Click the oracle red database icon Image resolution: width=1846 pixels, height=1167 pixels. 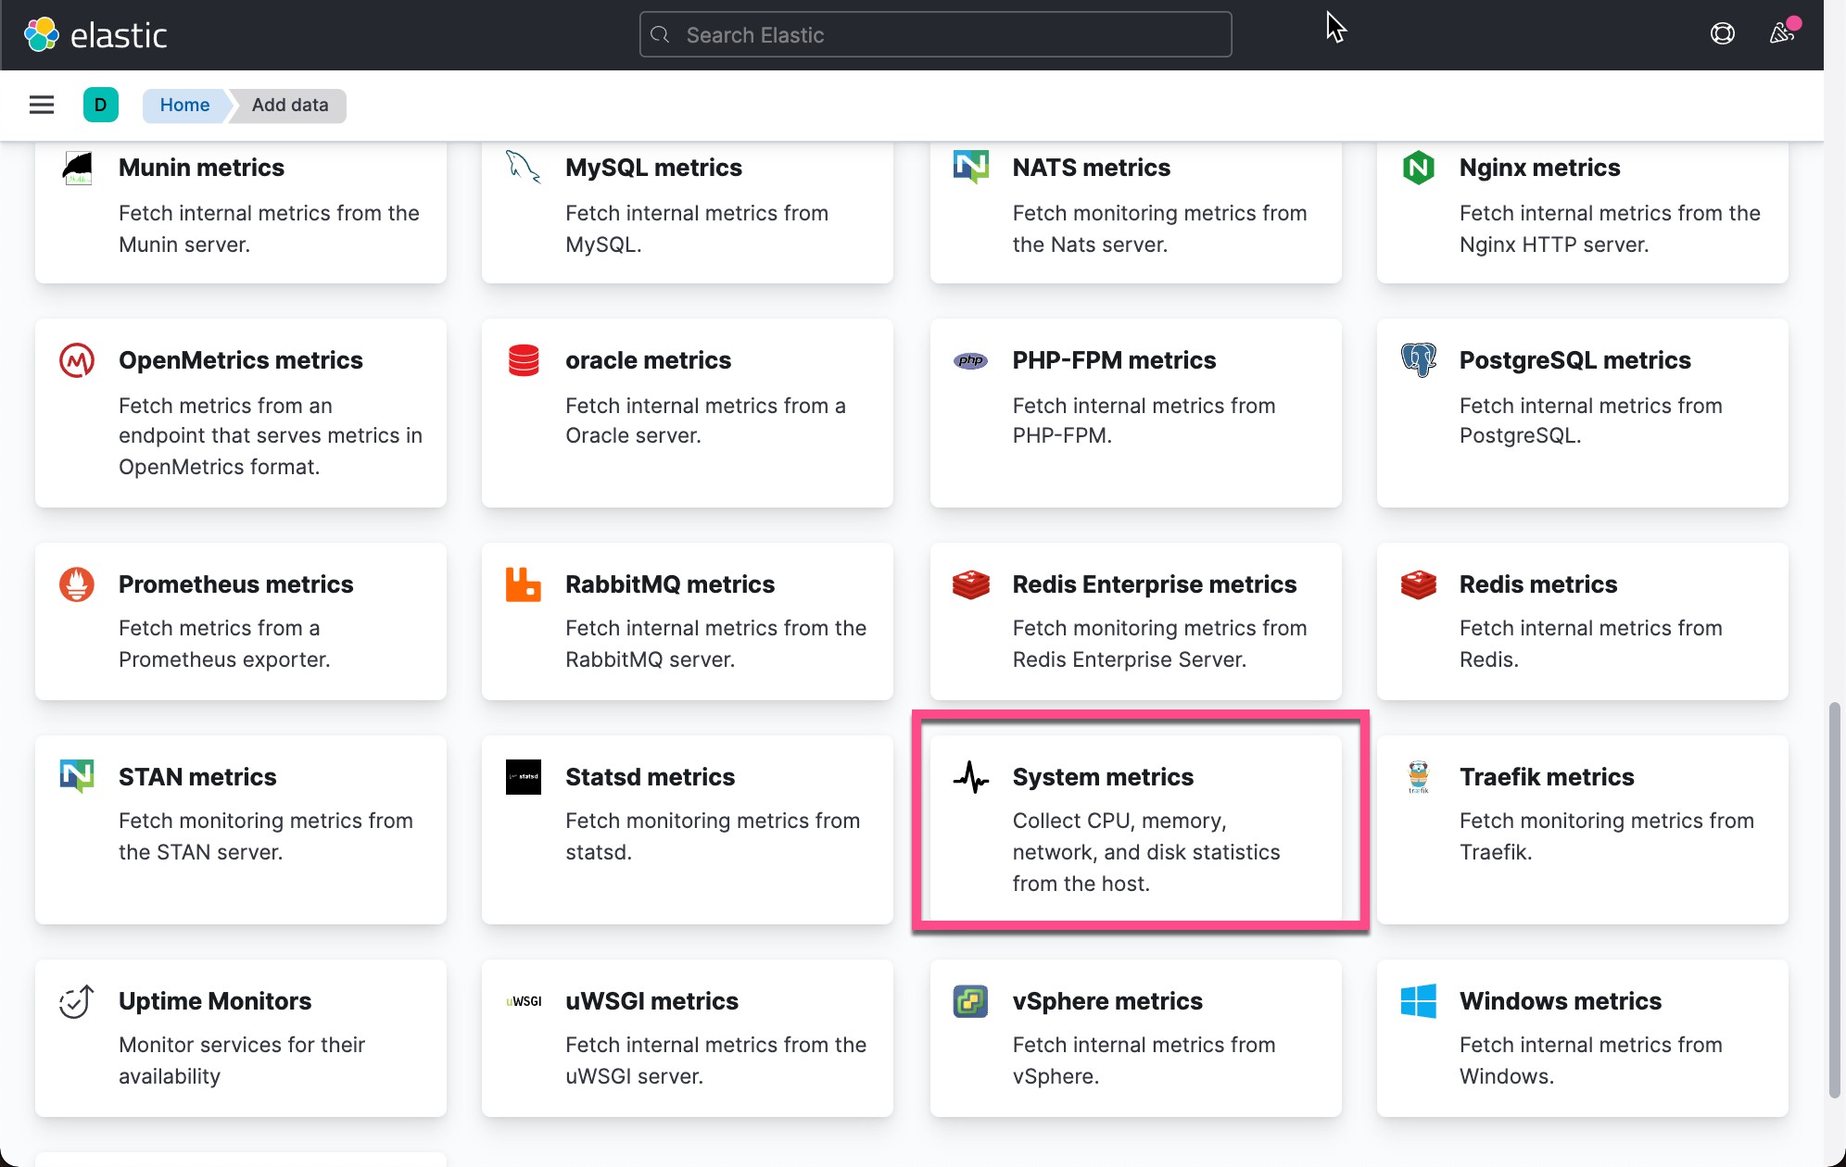[x=523, y=359]
